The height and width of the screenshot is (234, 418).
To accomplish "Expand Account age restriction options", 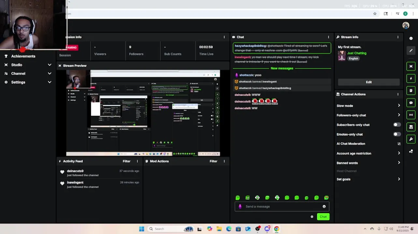I will pyautogui.click(x=399, y=153).
